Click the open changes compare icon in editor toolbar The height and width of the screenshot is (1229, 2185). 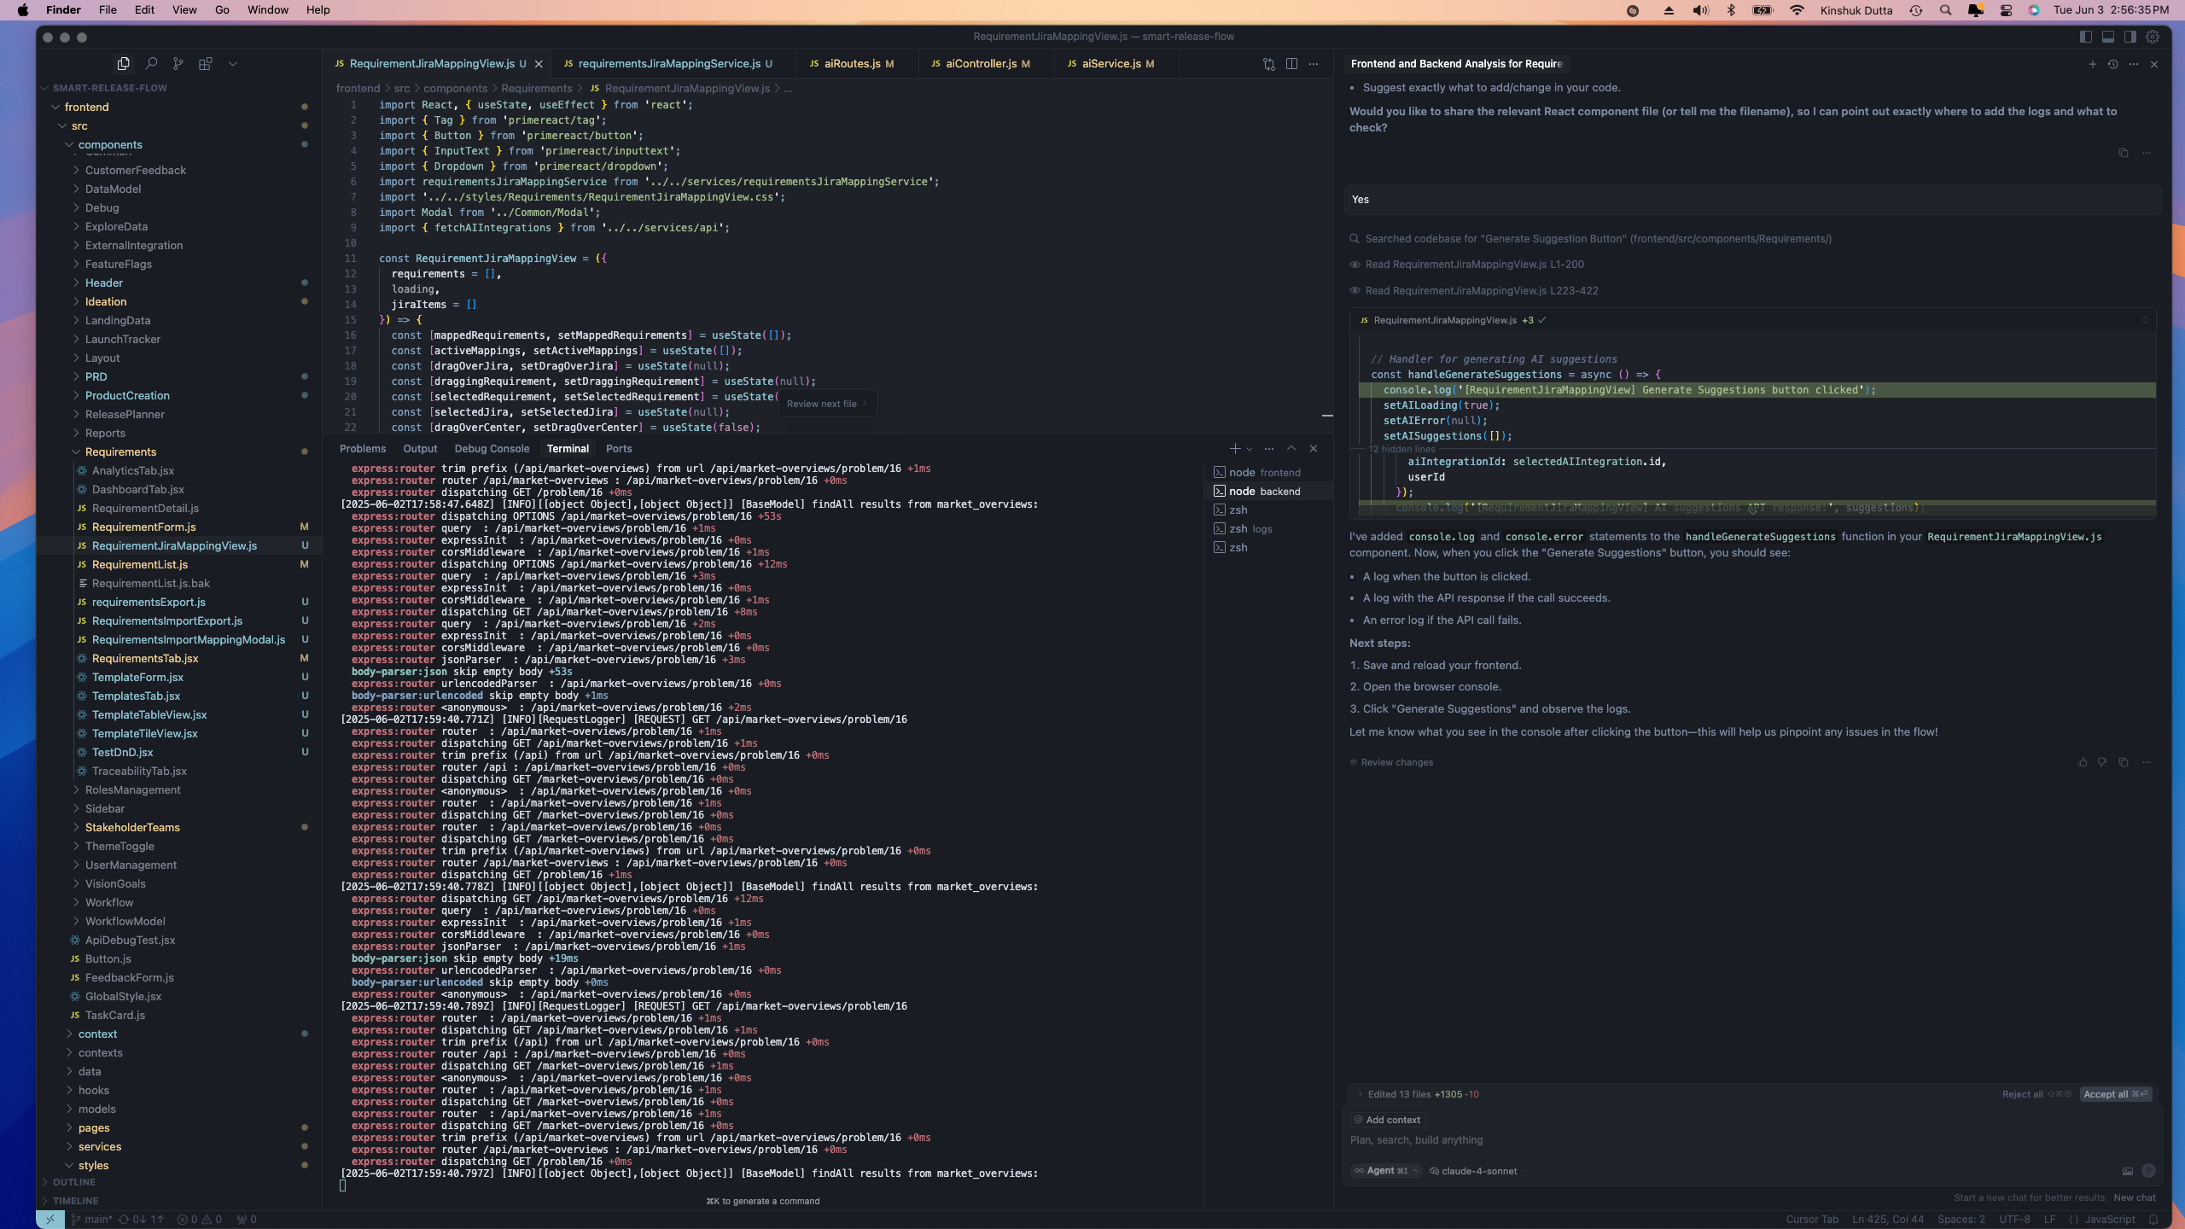pos(1269,64)
